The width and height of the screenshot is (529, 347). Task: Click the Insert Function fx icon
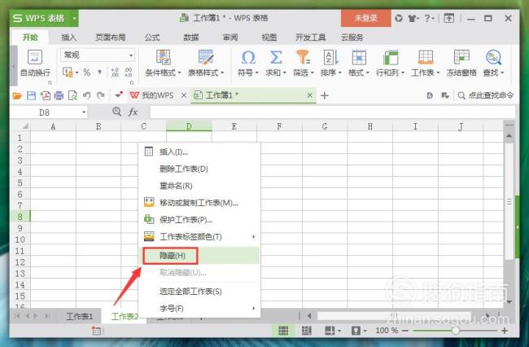coord(133,112)
